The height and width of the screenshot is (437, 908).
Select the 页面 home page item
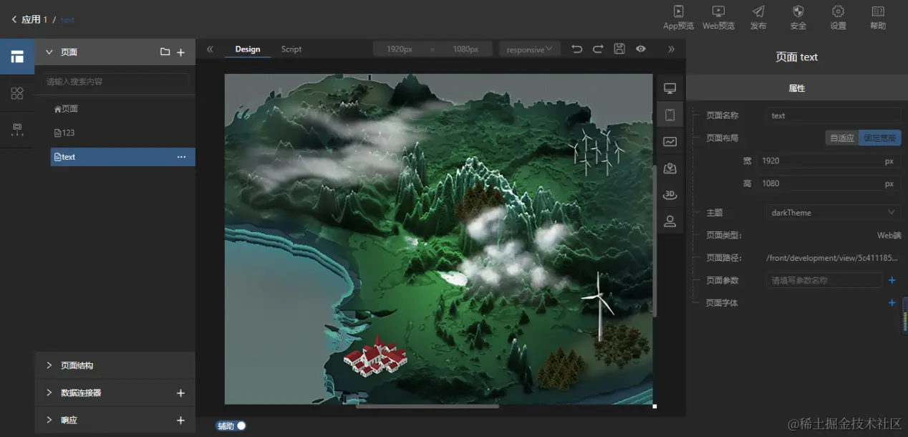(x=122, y=109)
